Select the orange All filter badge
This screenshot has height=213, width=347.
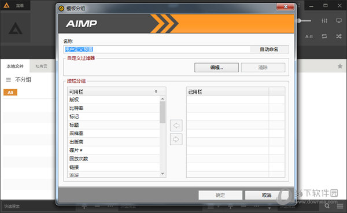coord(10,93)
